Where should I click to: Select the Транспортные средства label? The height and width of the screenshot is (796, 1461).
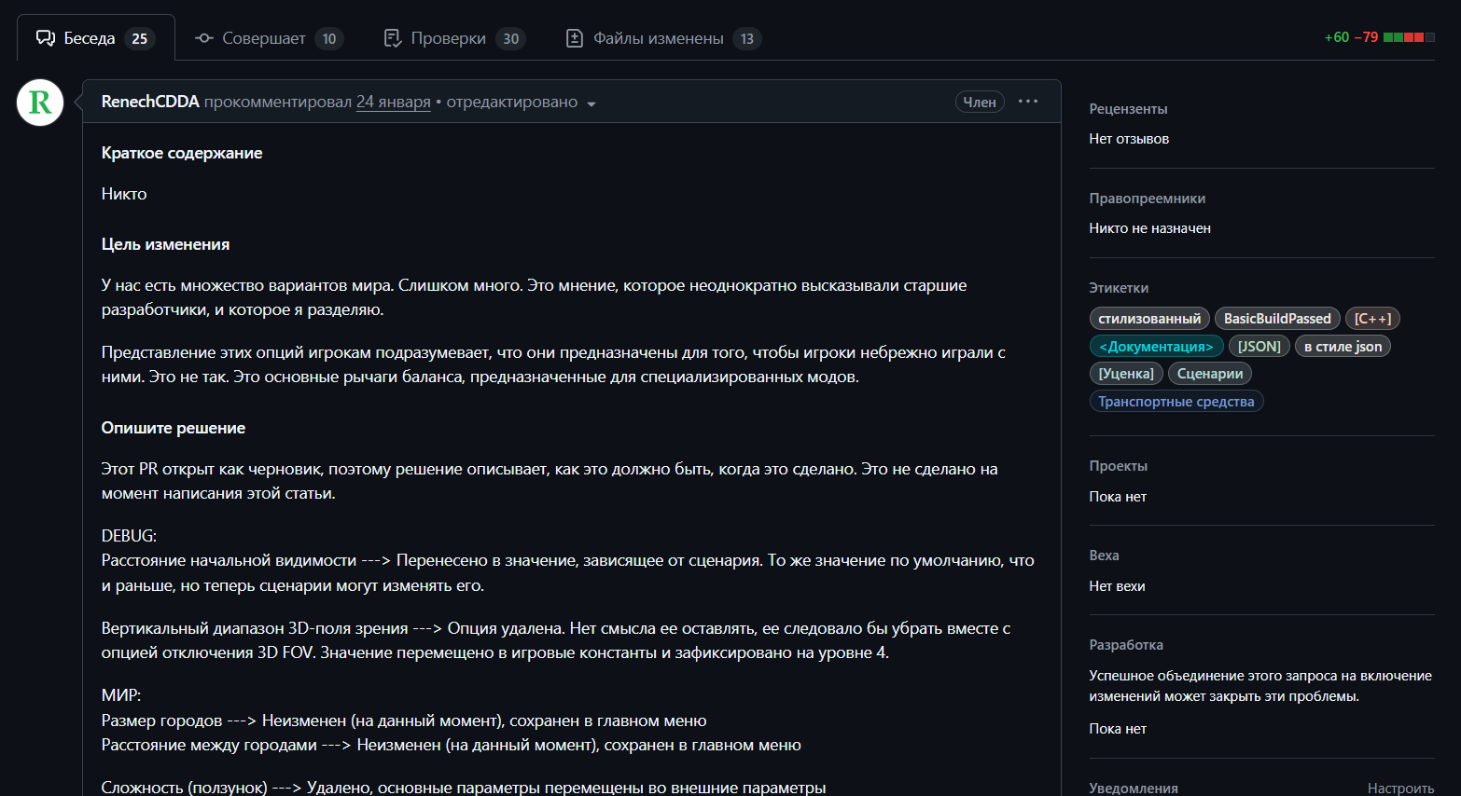point(1176,402)
